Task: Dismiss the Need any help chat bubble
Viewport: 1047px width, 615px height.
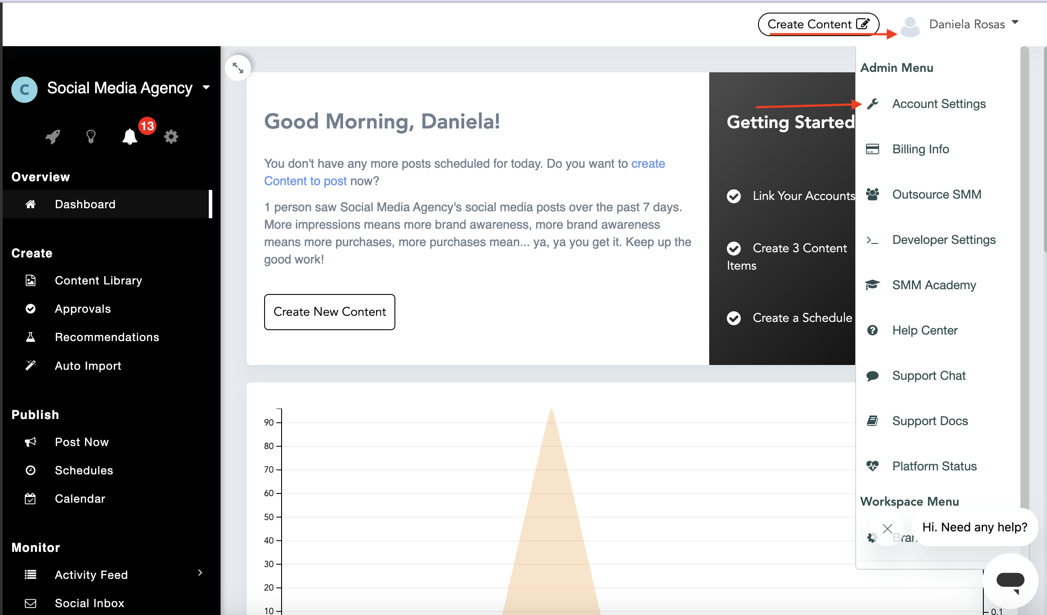Action: pyautogui.click(x=887, y=528)
